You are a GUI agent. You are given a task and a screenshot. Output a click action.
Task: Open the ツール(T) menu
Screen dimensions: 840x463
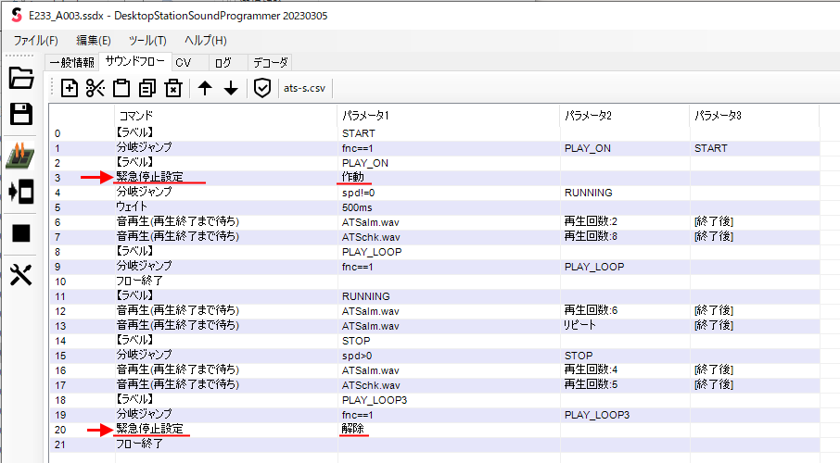(x=146, y=41)
